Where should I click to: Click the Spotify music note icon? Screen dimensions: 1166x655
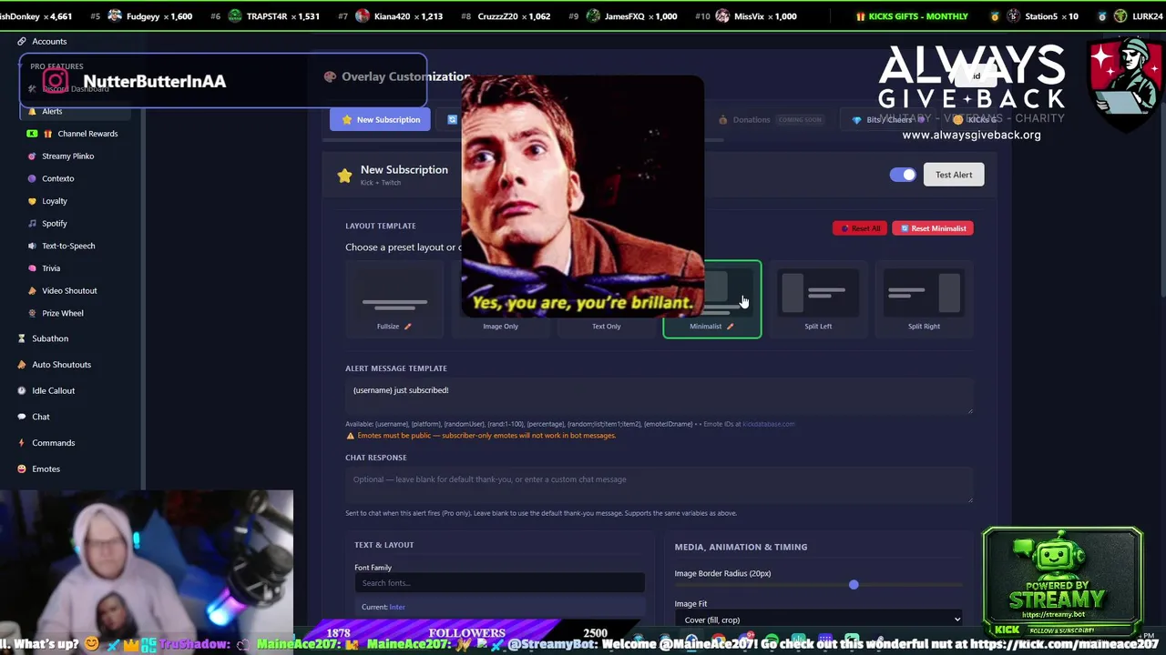point(32,224)
